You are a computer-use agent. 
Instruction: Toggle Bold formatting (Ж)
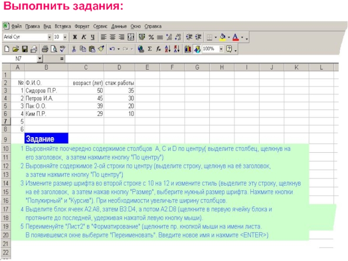[75, 37]
